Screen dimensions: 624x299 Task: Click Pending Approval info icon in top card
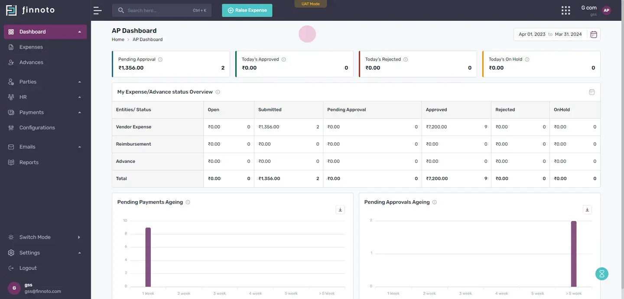(x=160, y=59)
